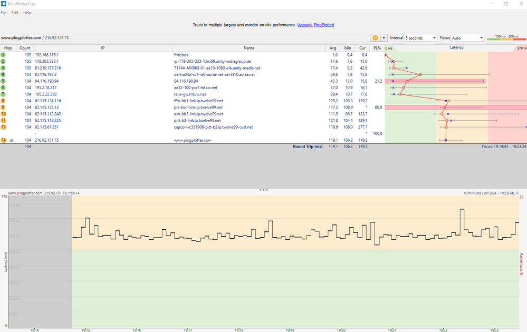Click the Avg column header
The width and height of the screenshot is (527, 332).
(333, 48)
